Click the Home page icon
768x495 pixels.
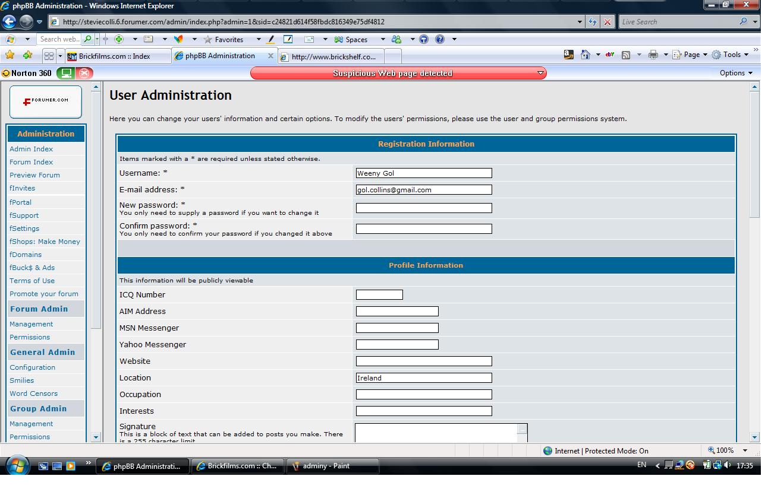click(586, 55)
